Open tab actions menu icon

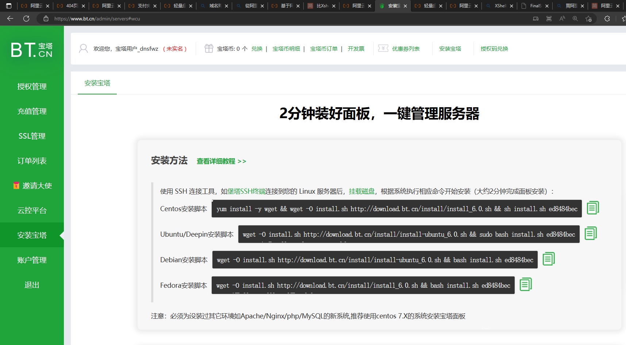click(9, 6)
